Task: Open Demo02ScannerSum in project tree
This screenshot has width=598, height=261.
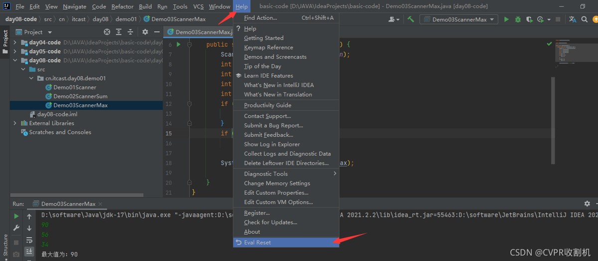Action: pyautogui.click(x=80, y=96)
